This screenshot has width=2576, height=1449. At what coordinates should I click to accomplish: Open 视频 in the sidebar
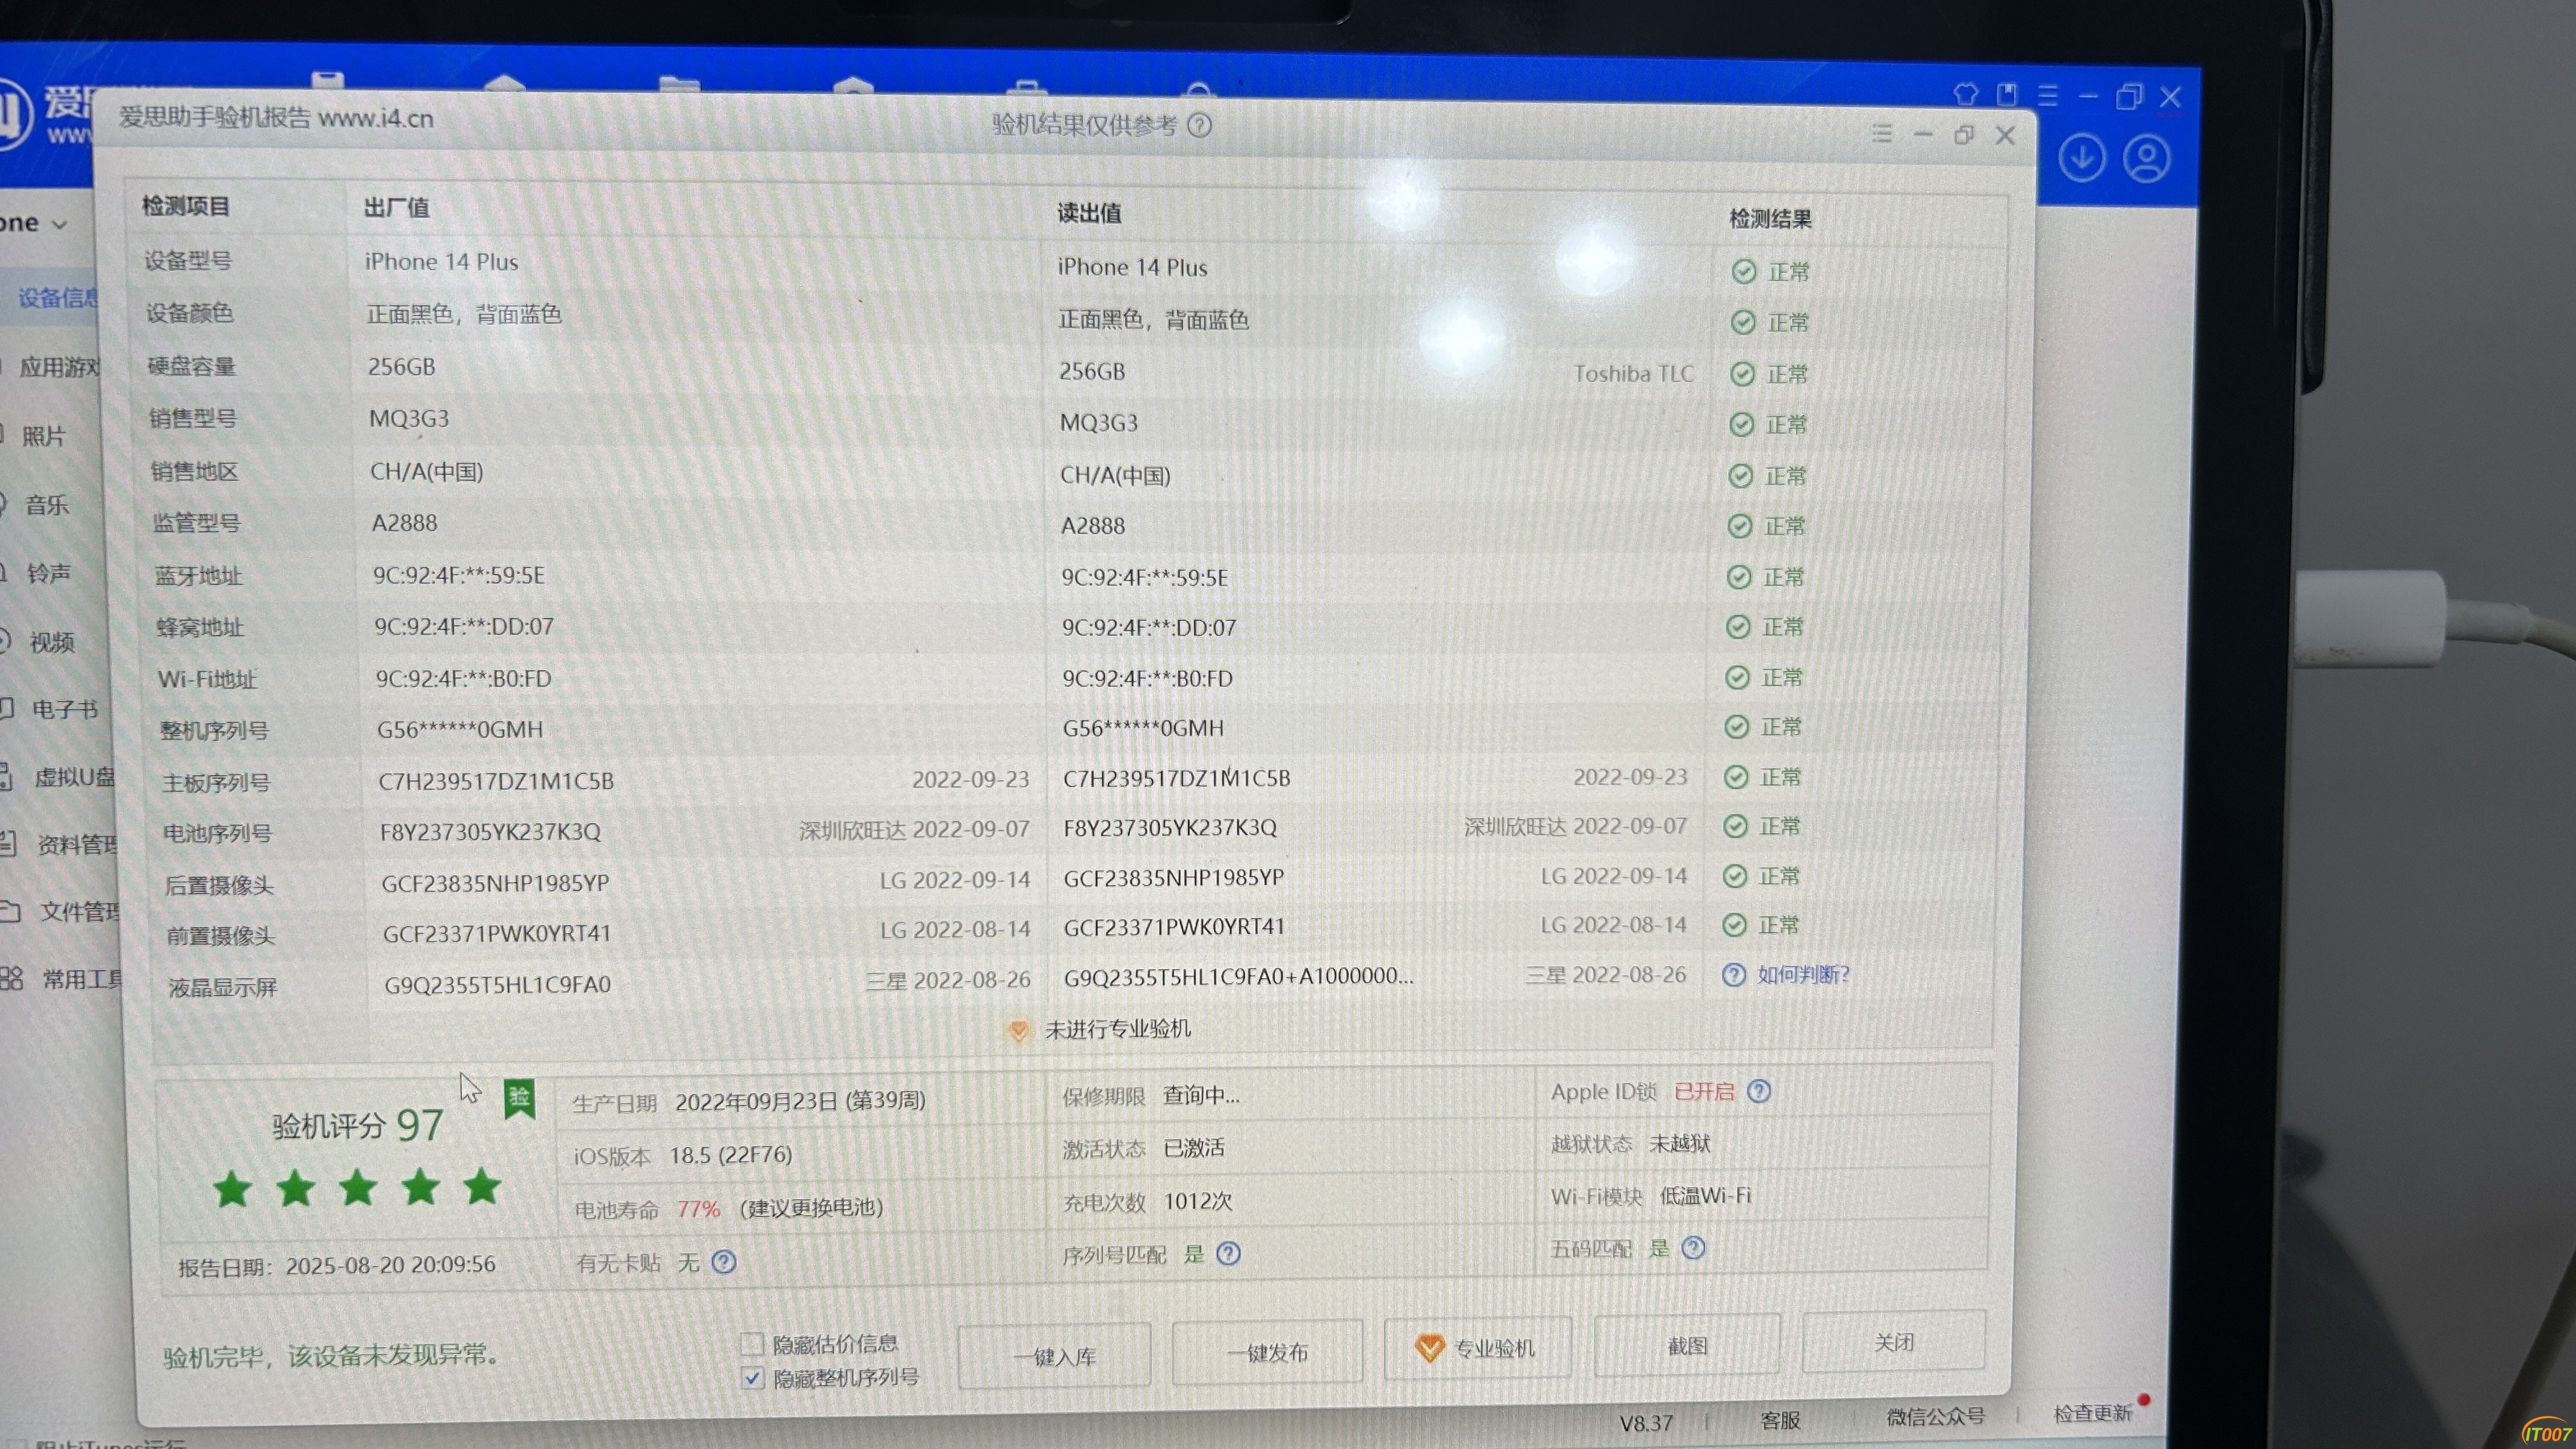pos(52,642)
